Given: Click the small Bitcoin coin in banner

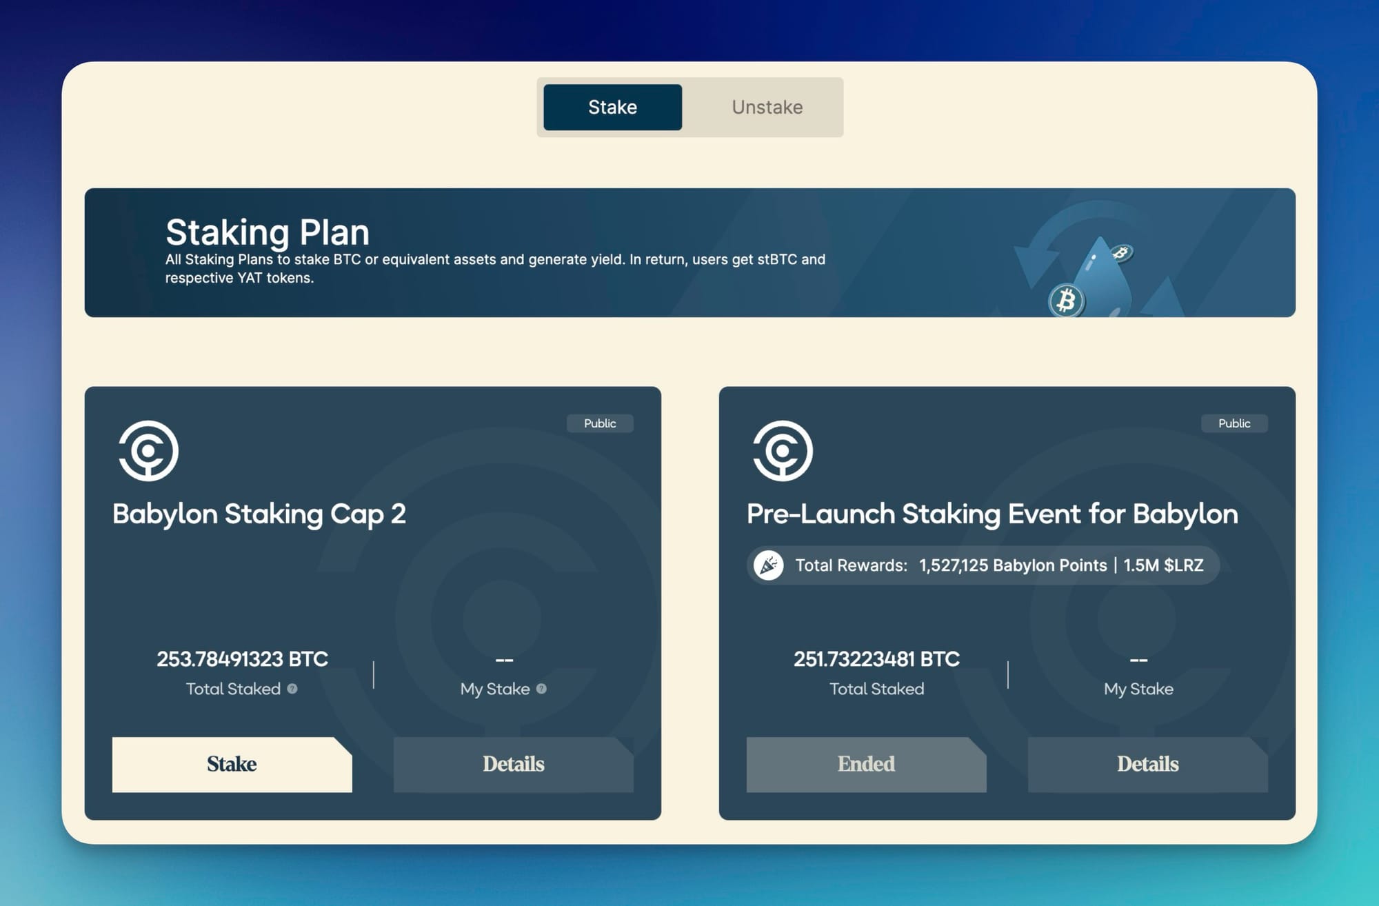Looking at the screenshot, I should coord(1121,253).
